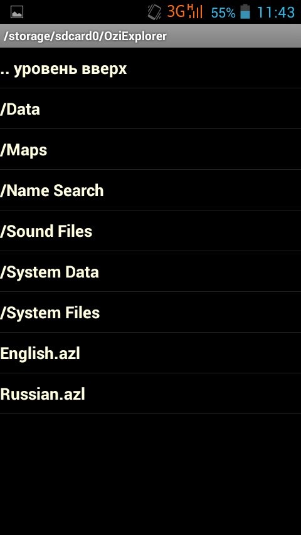This screenshot has width=301, height=535.
Task: Open the /System Files folder
Action: [x=150, y=312]
